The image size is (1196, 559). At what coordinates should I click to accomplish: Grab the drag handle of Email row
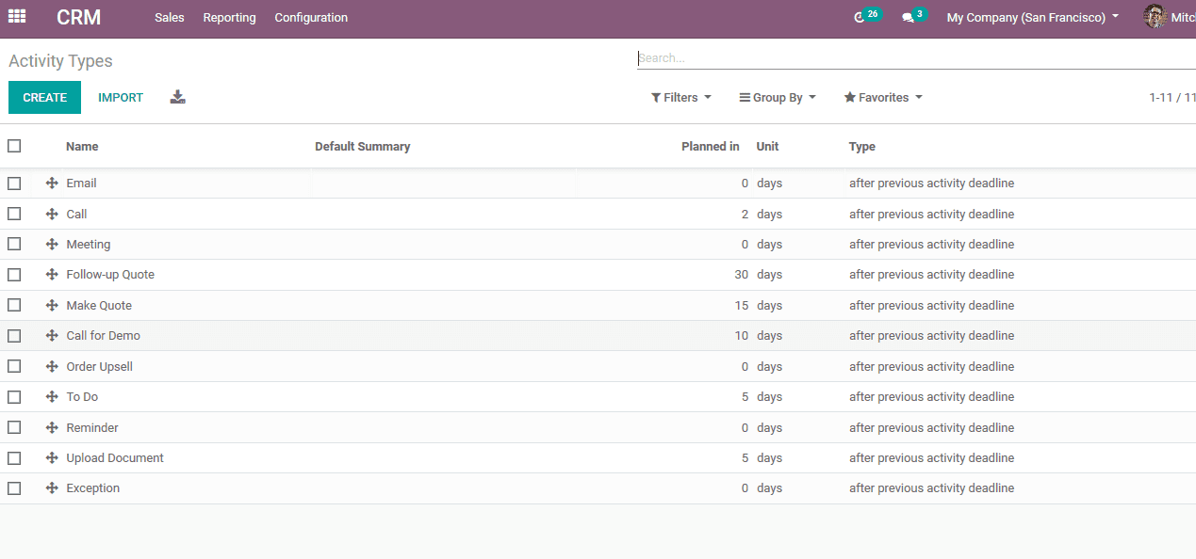point(52,184)
